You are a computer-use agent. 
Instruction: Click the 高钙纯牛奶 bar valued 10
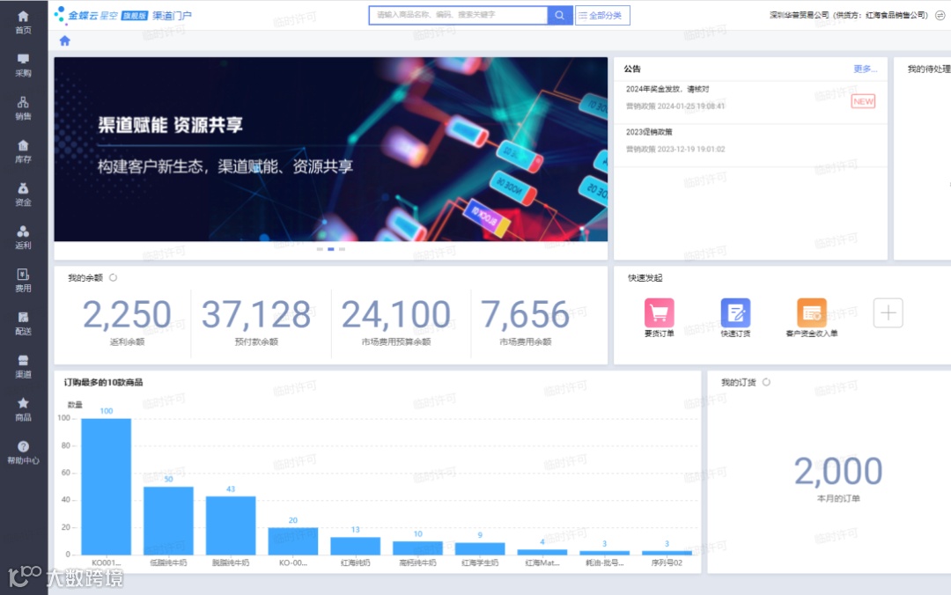click(418, 547)
